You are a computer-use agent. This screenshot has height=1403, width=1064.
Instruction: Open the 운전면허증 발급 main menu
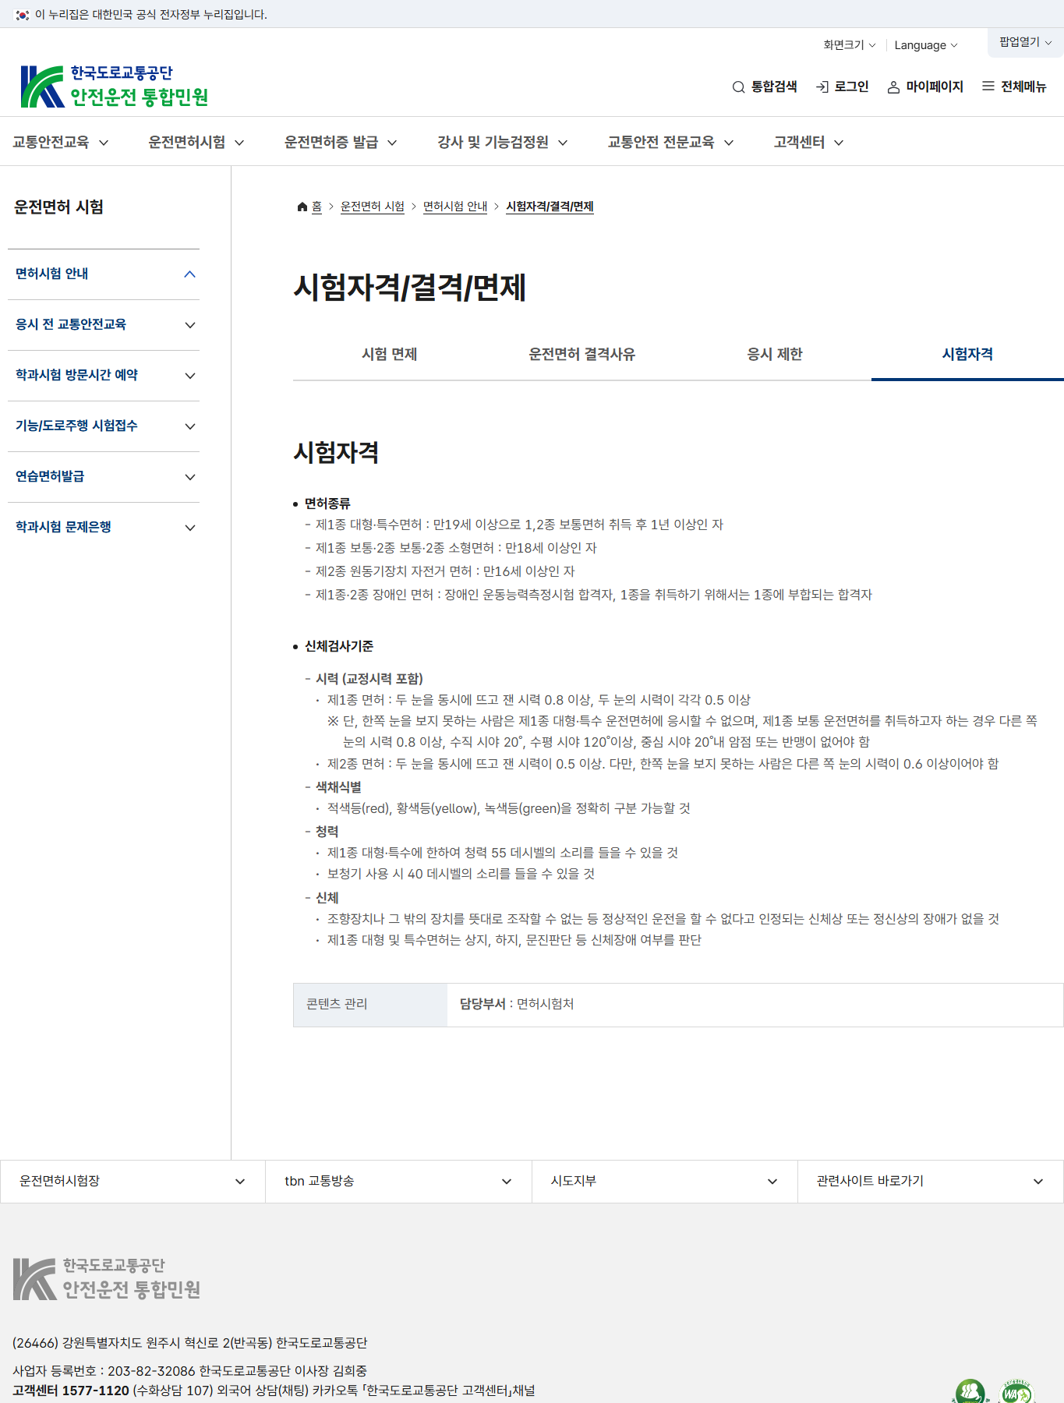coord(341,142)
